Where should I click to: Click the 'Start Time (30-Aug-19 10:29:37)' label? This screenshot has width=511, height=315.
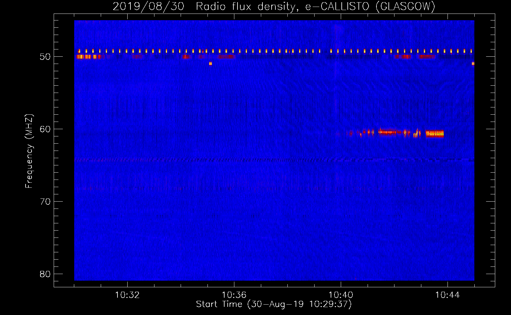point(274,304)
